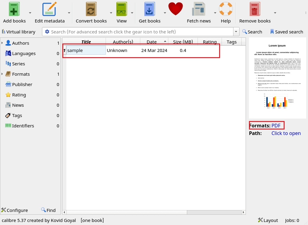The width and height of the screenshot is (308, 225).
Task: Sort by the Date column header
Action: [154, 42]
